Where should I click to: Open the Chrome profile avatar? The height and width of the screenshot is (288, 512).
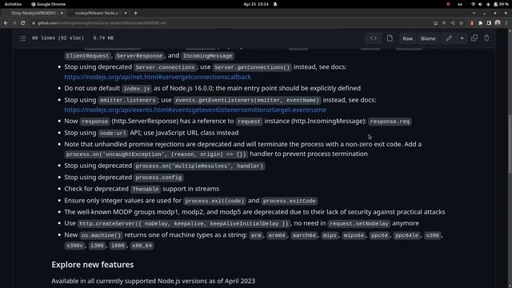point(498,23)
